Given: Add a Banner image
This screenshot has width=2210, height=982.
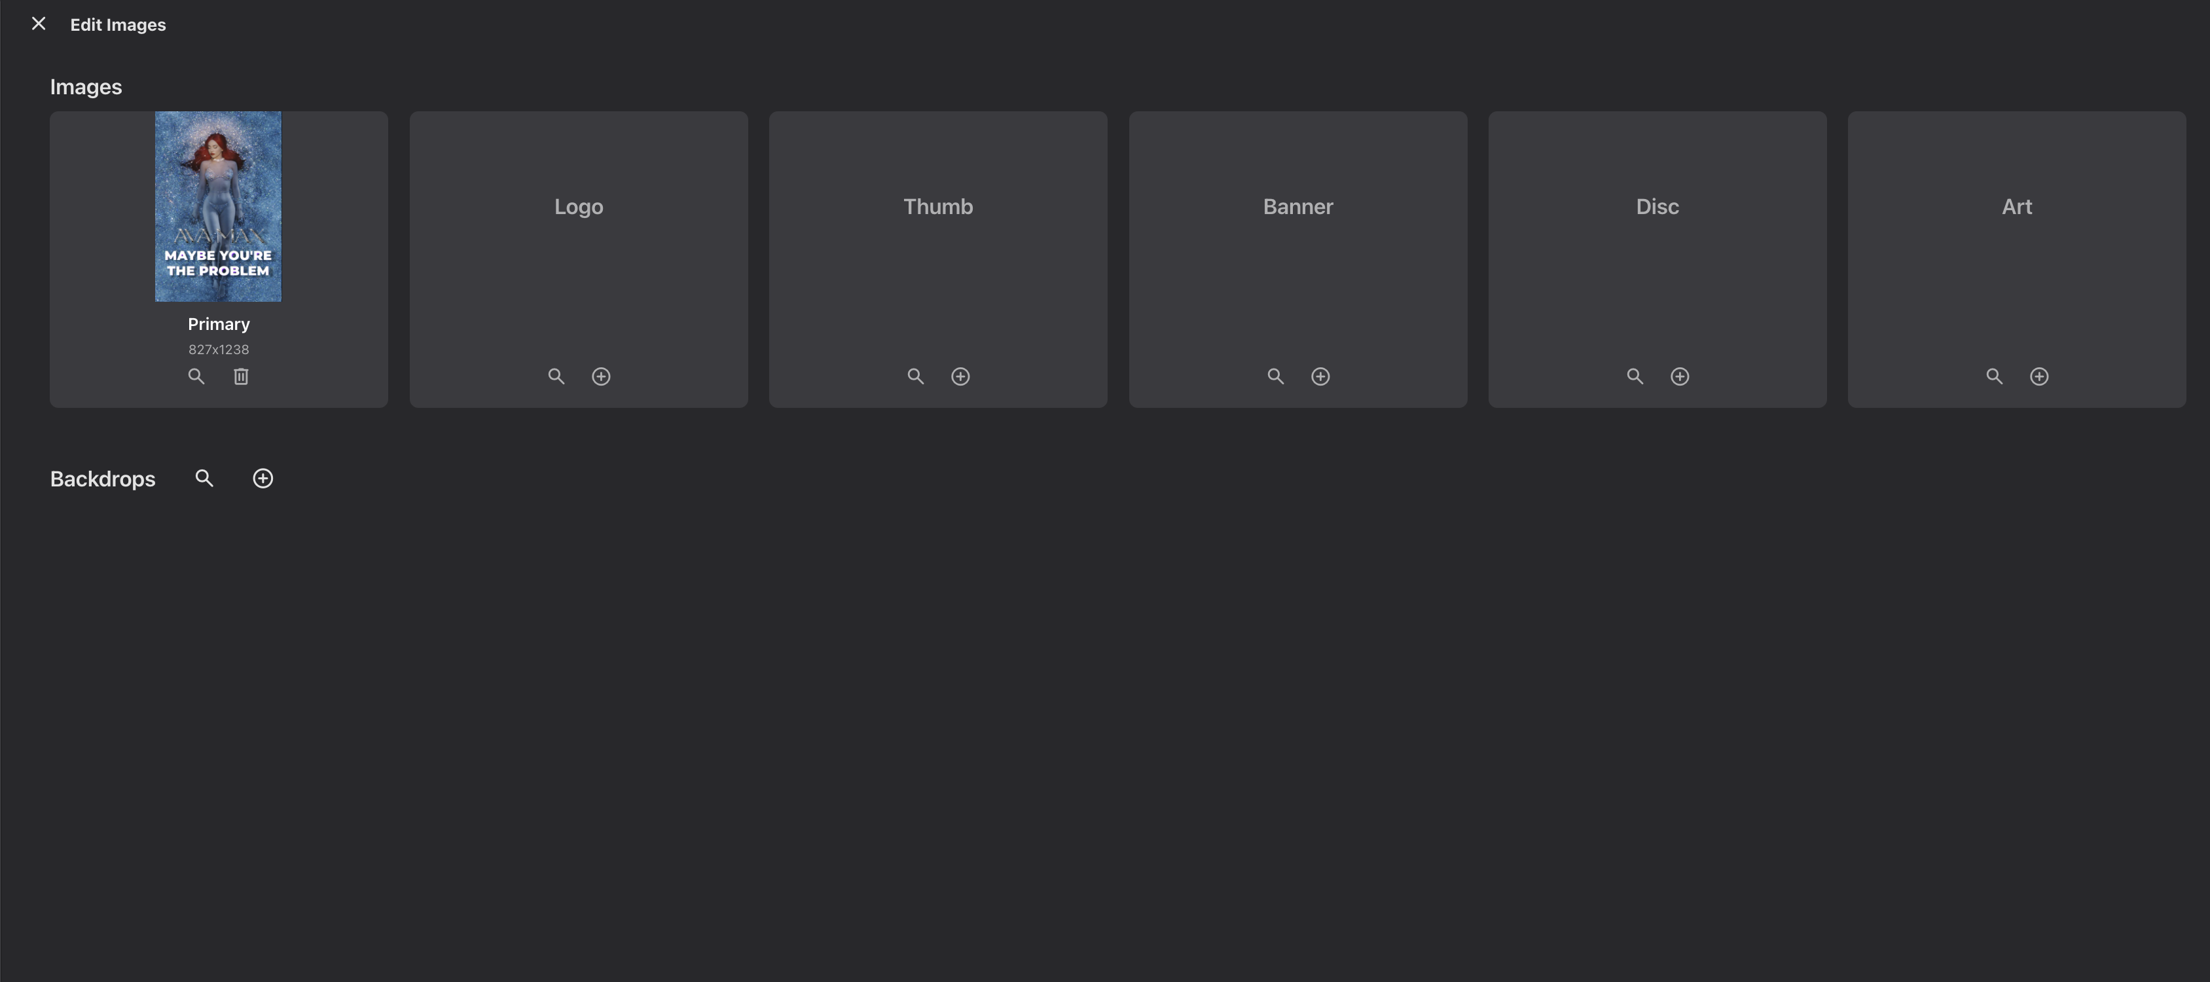Looking at the screenshot, I should tap(1320, 376).
